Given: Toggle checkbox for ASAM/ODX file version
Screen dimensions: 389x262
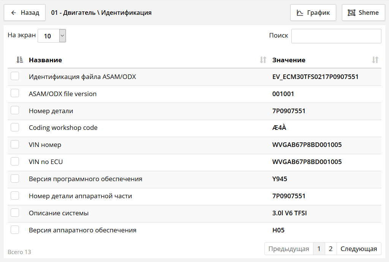Looking at the screenshot, I should [x=15, y=93].
